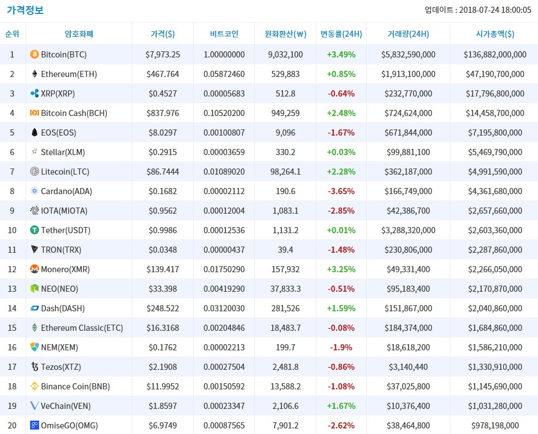Sort by 가격($) column header
Image resolution: width=538 pixels, height=434 pixels.
pyautogui.click(x=162, y=34)
